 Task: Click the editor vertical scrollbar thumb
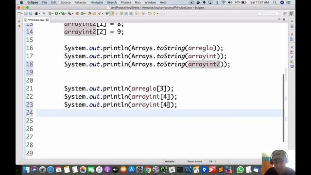coord(283,108)
